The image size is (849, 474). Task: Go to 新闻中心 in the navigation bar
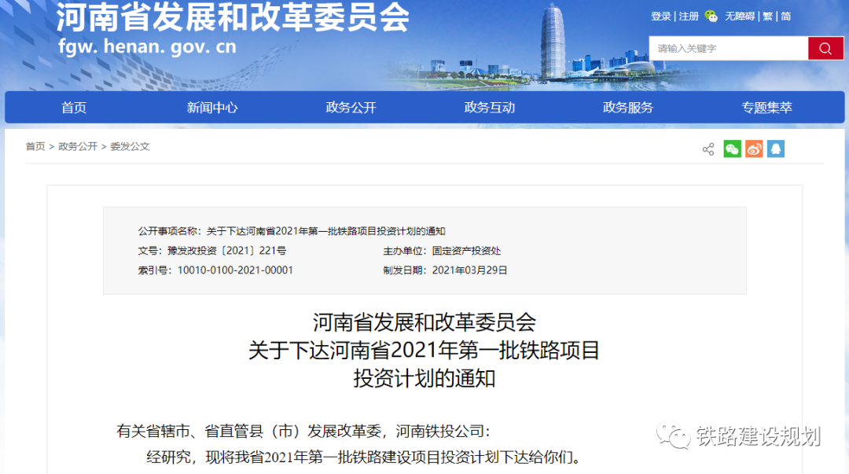[x=212, y=108]
